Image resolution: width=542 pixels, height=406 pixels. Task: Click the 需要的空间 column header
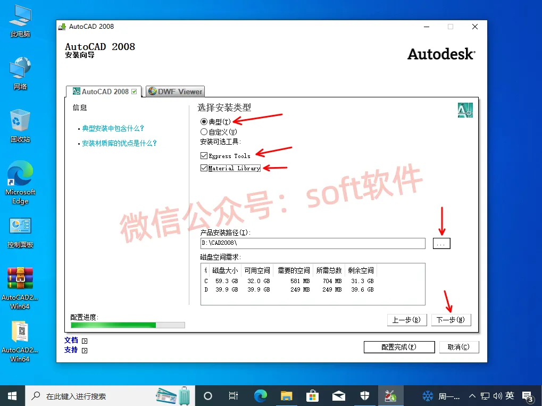(294, 270)
